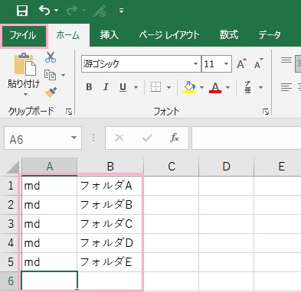This screenshot has width=301, height=292.
Task: Apply red font color A
Action: [x=215, y=87]
